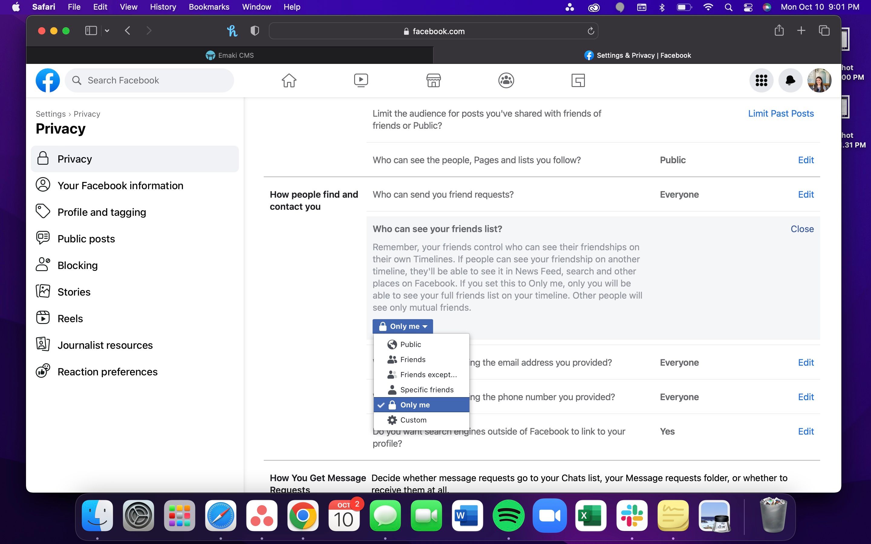871x544 pixels.
Task: Open the Watch video icon
Action: [360, 80]
